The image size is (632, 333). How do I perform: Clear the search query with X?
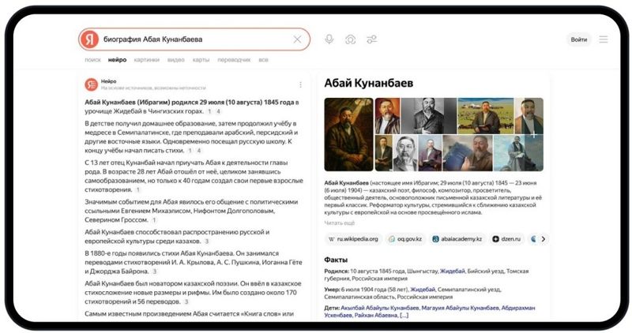(297, 39)
